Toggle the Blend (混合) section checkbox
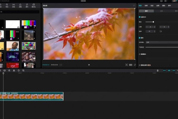The width and height of the screenshot is (178, 119). [x=139, y=38]
